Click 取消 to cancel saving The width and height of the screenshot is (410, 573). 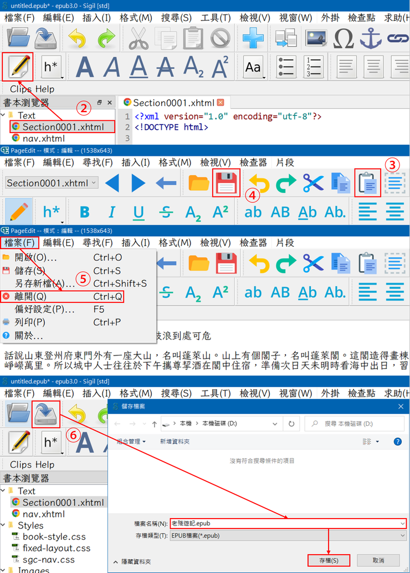[x=378, y=560]
